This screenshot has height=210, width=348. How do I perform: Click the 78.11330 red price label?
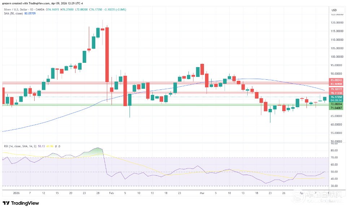336,93
